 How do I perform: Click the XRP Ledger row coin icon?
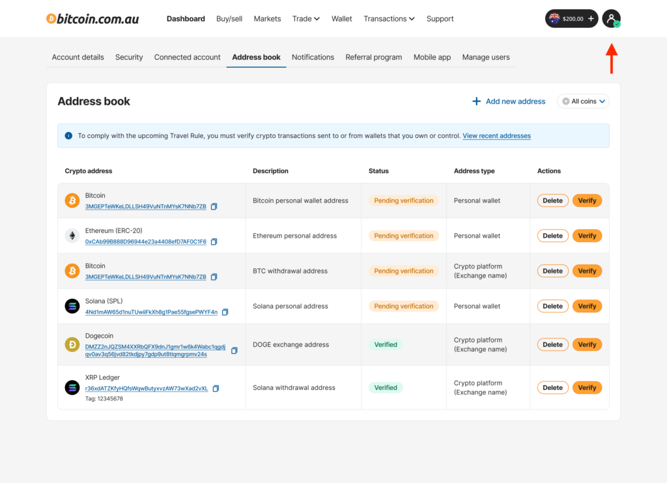pyautogui.click(x=72, y=387)
